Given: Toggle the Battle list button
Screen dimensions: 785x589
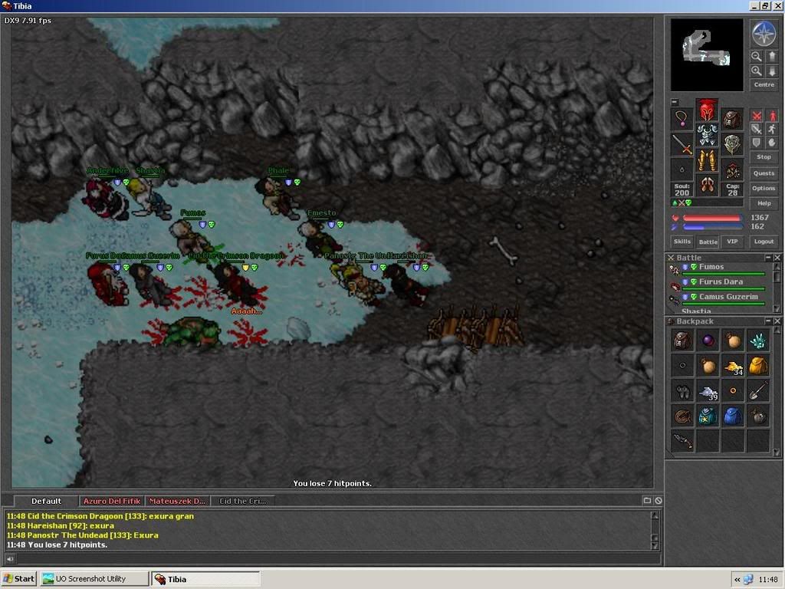Looking at the screenshot, I should coord(708,242).
